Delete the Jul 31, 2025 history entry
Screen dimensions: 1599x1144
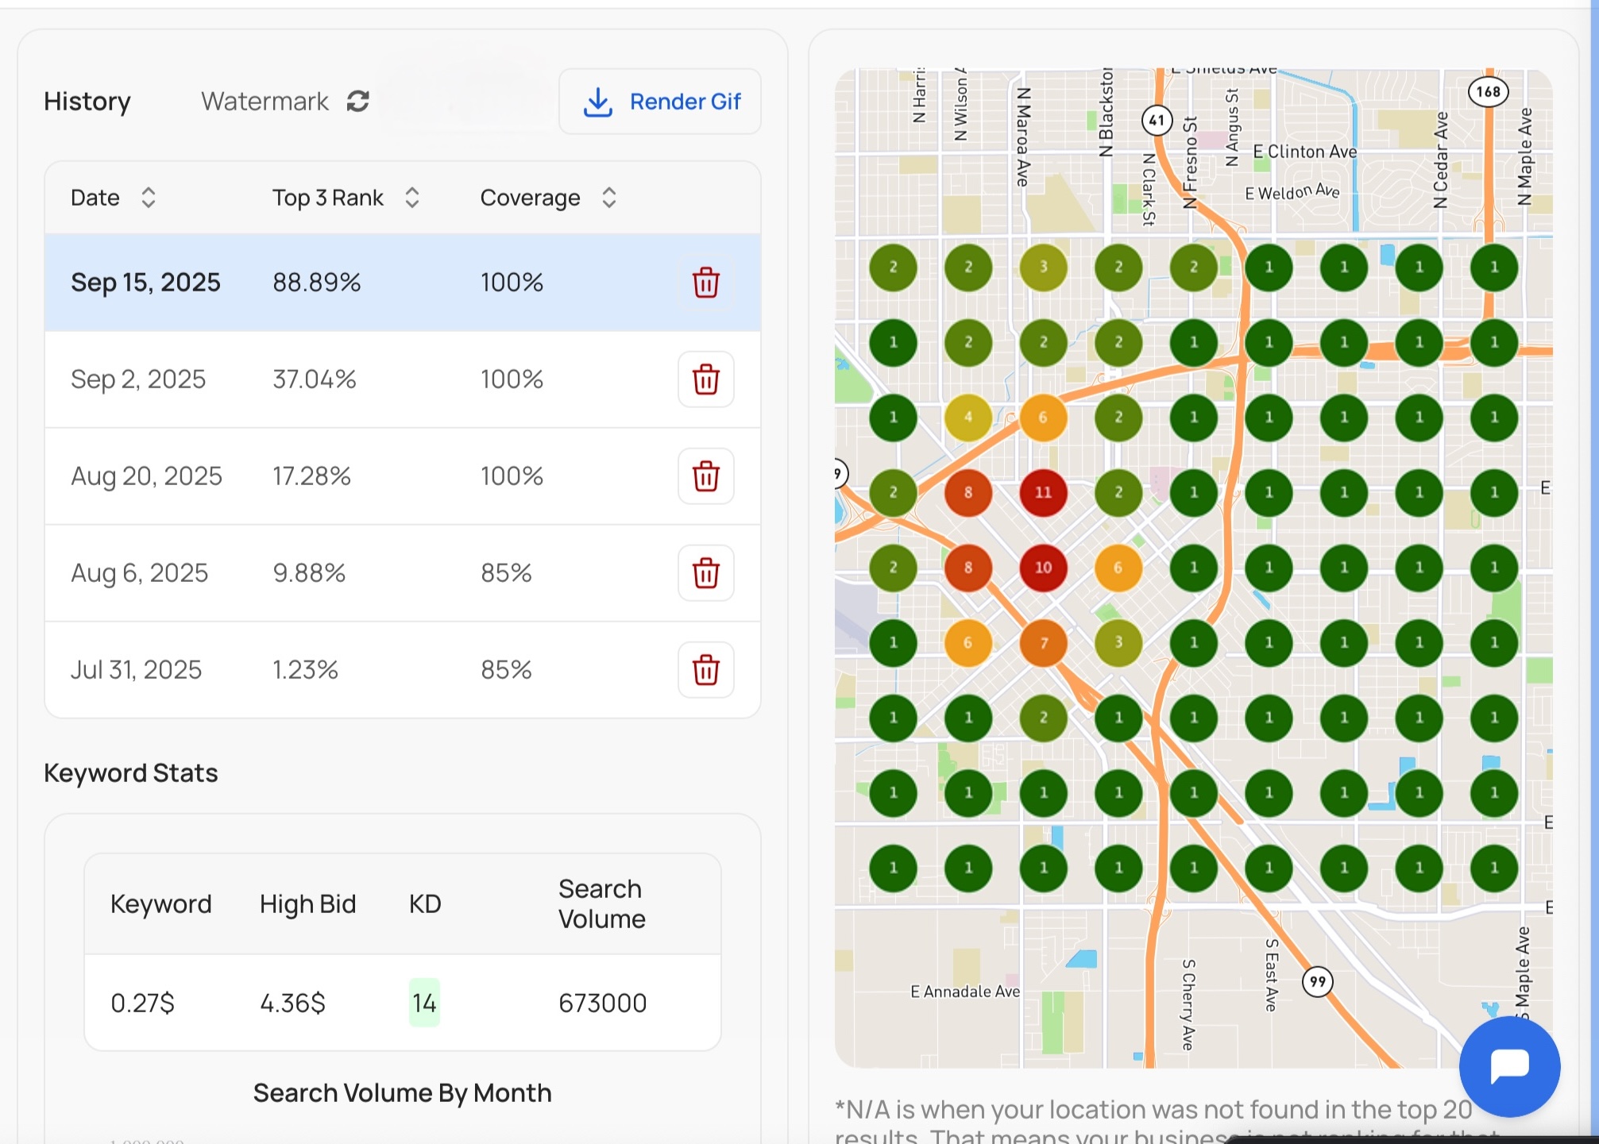point(705,670)
